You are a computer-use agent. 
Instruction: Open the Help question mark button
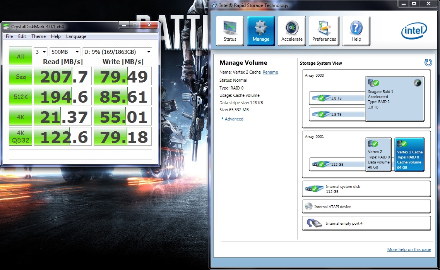[356, 31]
